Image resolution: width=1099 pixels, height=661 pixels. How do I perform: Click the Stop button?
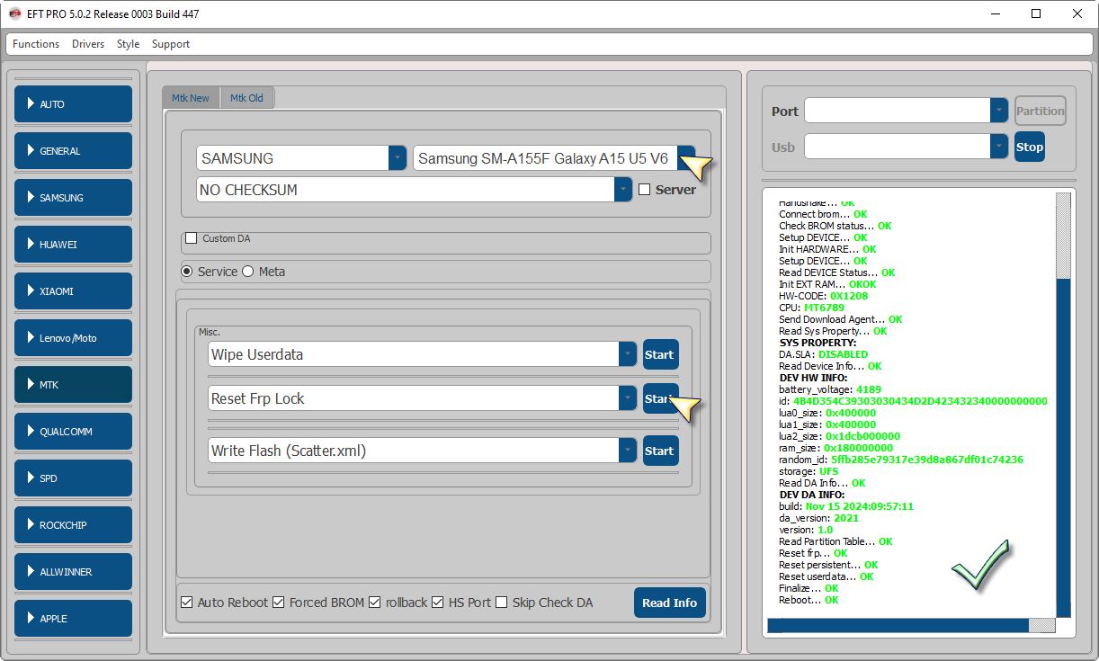(1030, 147)
